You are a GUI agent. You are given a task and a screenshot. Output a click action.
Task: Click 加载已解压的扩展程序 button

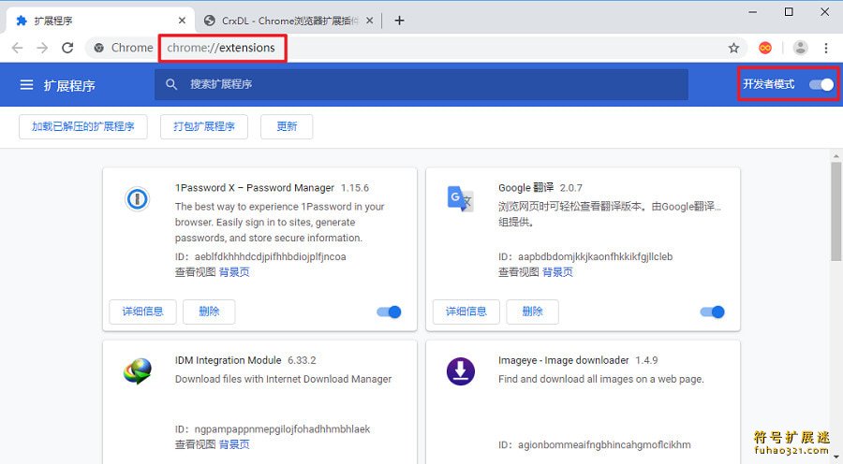pyautogui.click(x=82, y=126)
